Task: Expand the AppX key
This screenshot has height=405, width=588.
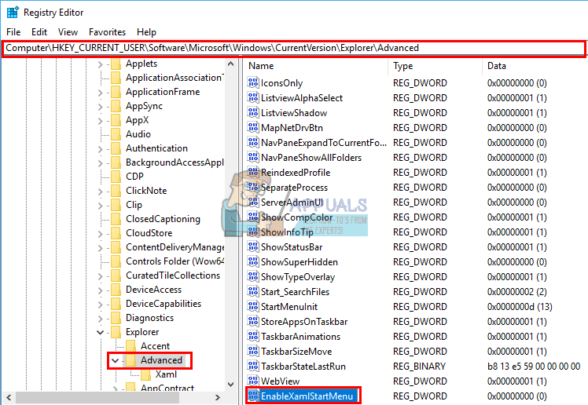Action: 100,121
